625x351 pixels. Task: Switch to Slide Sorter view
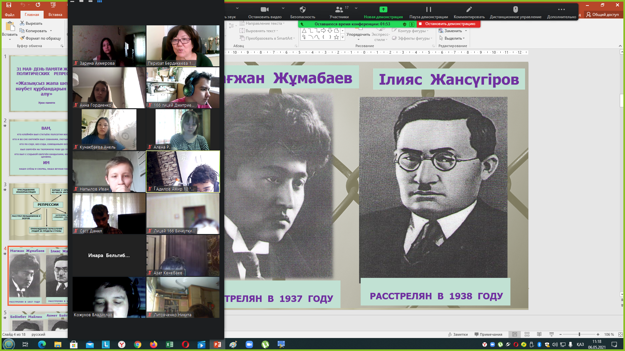(x=527, y=334)
